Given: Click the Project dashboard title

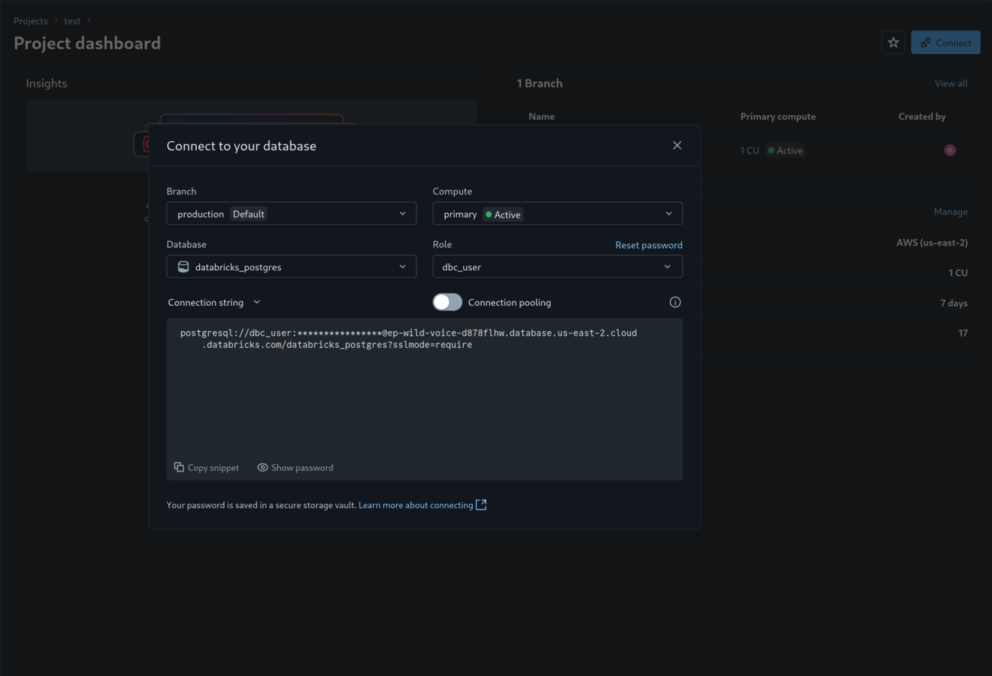Looking at the screenshot, I should tap(87, 43).
